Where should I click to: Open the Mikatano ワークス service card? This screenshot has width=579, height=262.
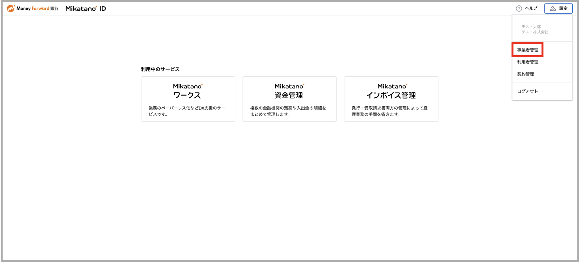(188, 99)
